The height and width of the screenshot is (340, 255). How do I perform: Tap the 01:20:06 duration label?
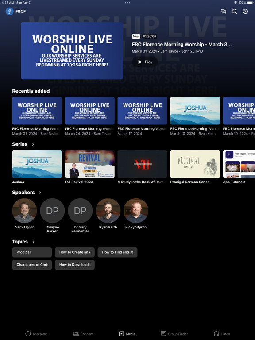pyautogui.click(x=149, y=36)
